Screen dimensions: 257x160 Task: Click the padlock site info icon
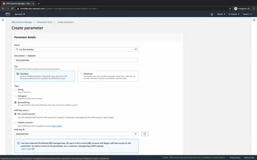[x=18, y=9]
